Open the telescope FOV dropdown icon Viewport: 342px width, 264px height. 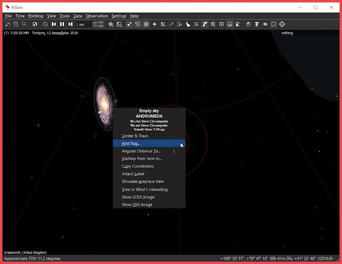111,24
